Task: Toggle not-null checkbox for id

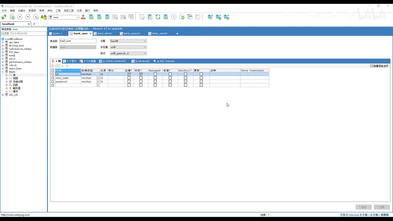Action: (141, 74)
